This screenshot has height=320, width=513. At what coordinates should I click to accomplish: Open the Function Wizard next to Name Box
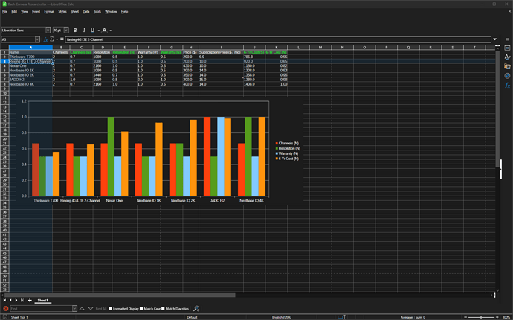pyautogui.click(x=45, y=39)
